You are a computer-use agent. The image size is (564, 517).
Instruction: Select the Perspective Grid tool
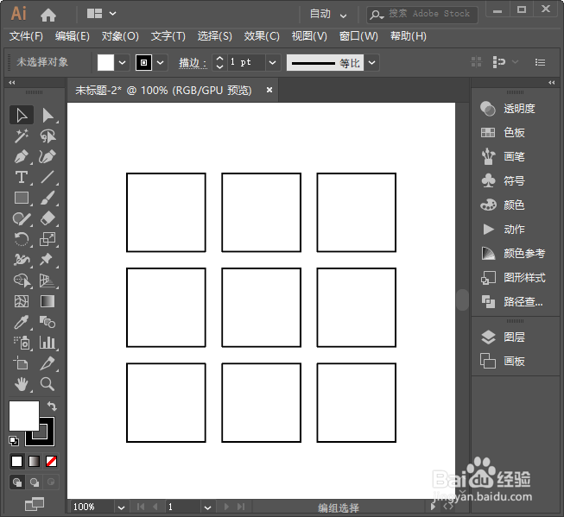coord(48,281)
